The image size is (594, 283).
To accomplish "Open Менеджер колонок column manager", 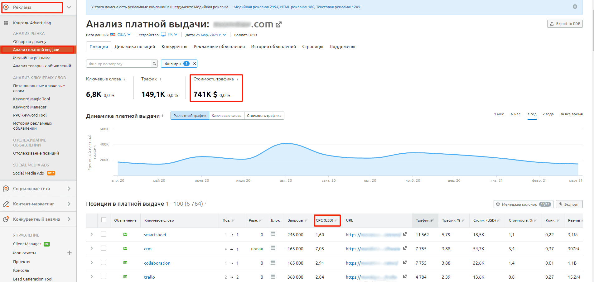I will 523,204.
